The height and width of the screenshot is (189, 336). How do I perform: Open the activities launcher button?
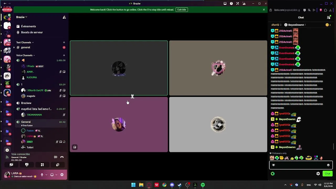(x=42, y=165)
